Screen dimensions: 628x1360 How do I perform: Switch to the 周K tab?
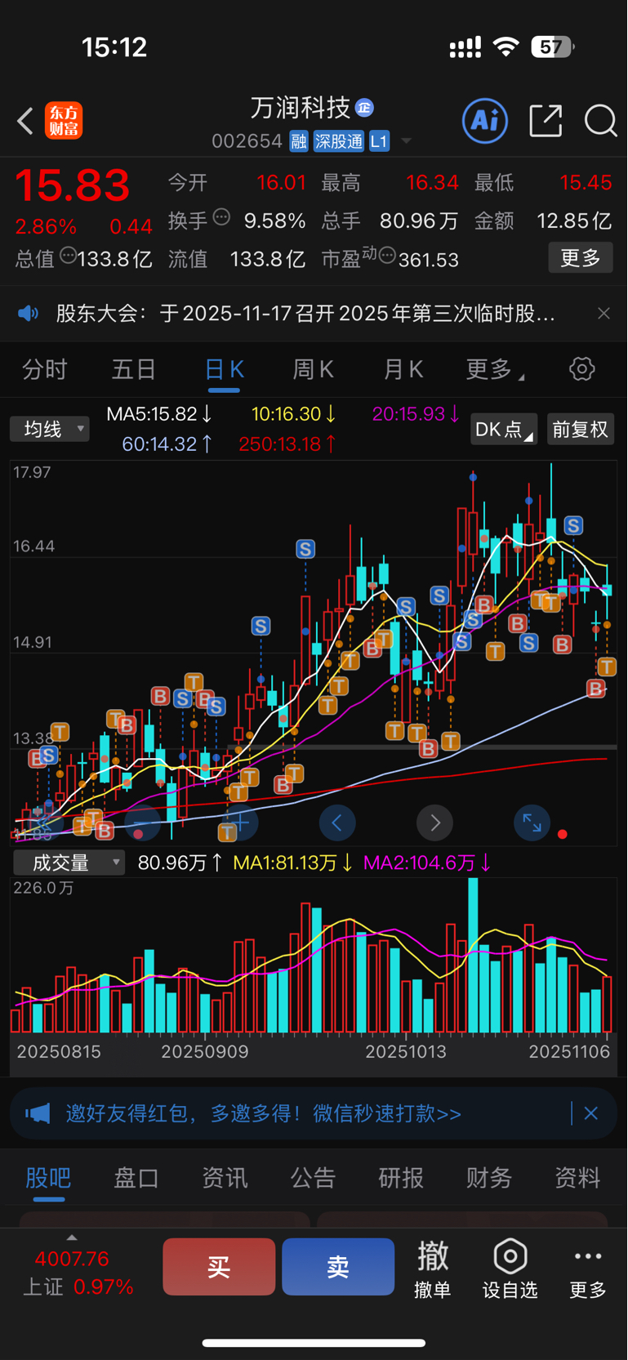point(314,369)
